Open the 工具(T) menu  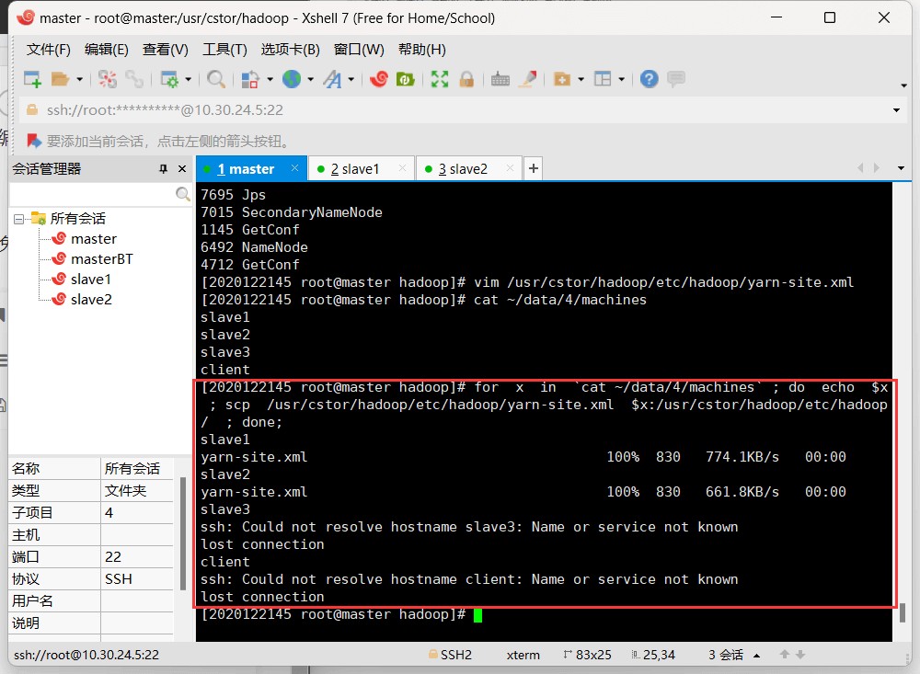[224, 50]
